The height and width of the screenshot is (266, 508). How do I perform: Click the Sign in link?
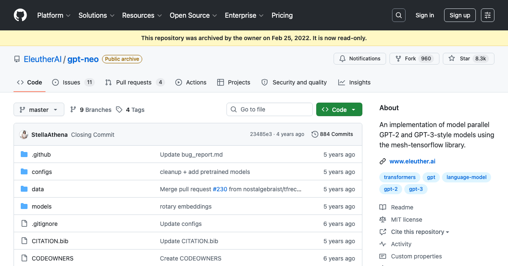pyautogui.click(x=425, y=15)
